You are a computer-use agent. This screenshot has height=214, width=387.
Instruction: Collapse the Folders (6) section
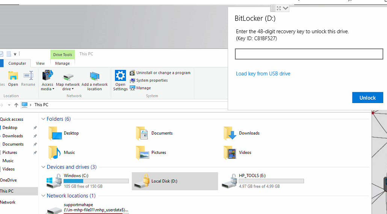43,119
